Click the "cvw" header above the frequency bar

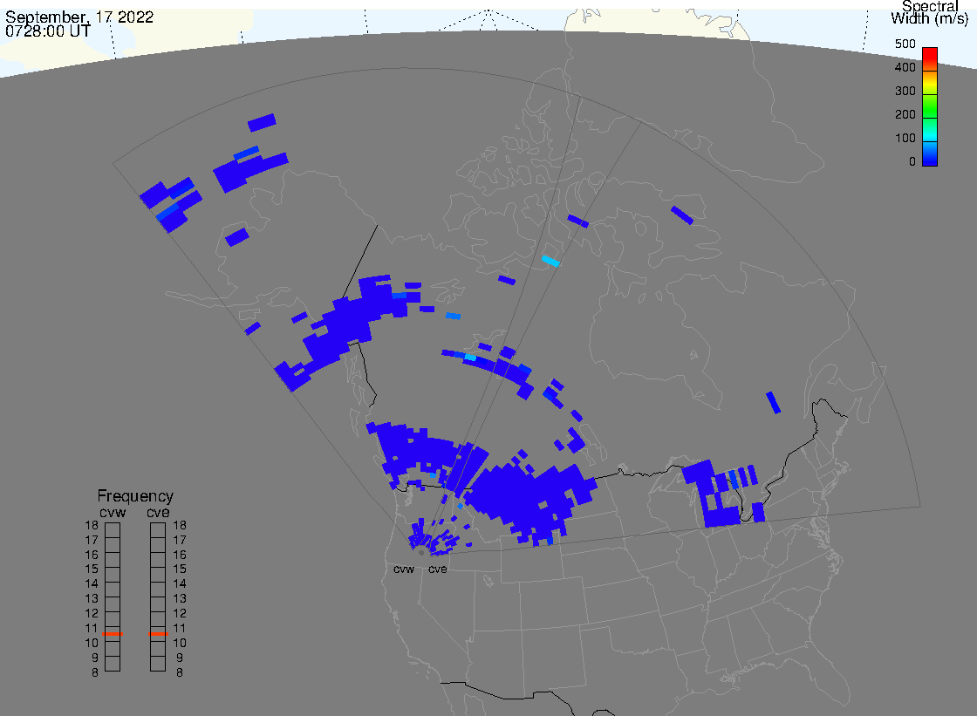[x=113, y=513]
